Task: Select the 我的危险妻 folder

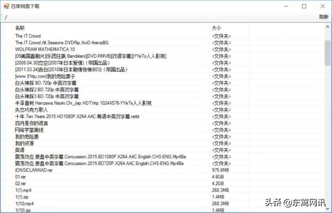Action: click(x=27, y=137)
